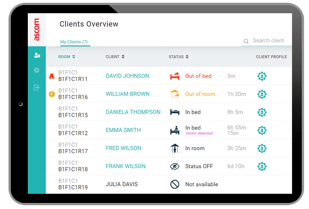Open Frank Wilson's client profile icon
Screen dimensions: 309x209
[x=262, y=166]
